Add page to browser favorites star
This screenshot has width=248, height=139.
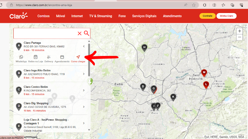tap(194, 5)
